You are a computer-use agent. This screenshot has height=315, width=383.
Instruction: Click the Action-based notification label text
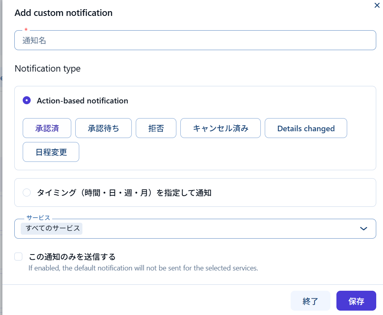point(82,101)
